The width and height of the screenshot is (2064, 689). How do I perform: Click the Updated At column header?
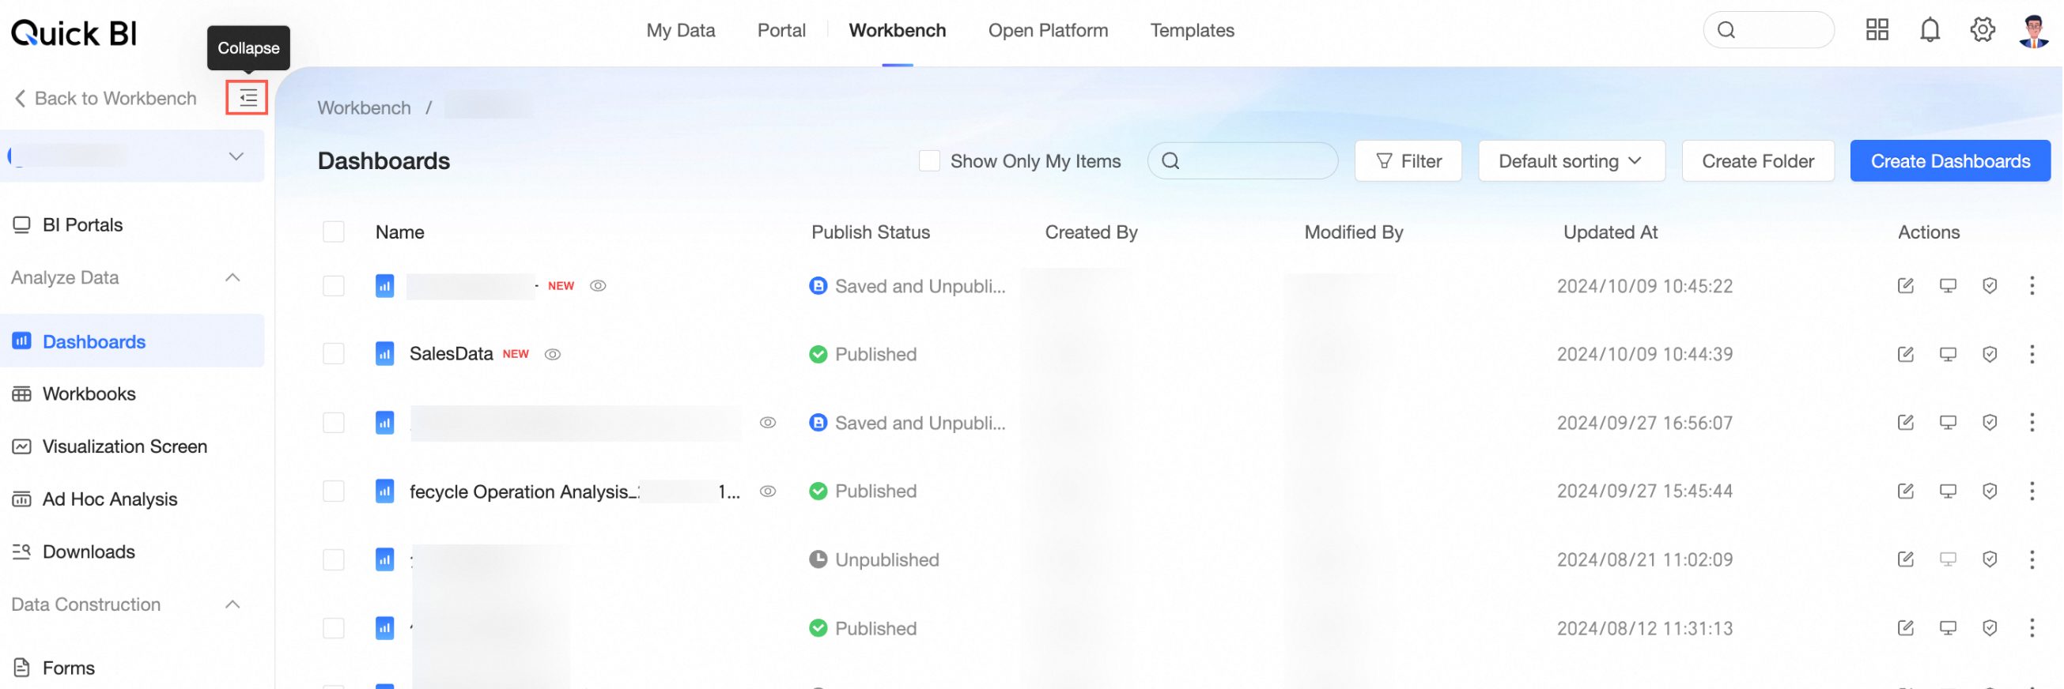pyautogui.click(x=1610, y=232)
